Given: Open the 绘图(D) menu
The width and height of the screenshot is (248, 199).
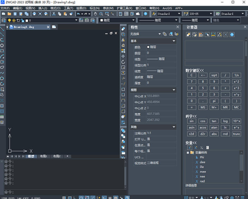Looking at the screenshot, I should coord(81,8).
